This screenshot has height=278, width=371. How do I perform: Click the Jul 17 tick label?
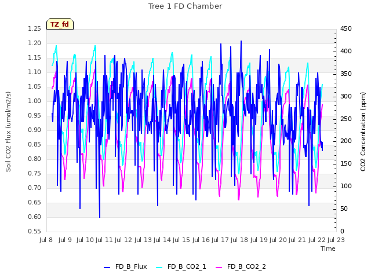(220, 240)
